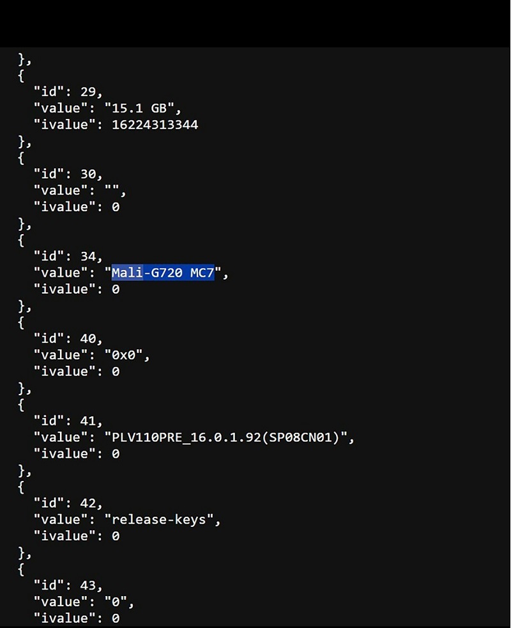Click the opening brace above id 41
Image resolution: width=511 pixels, height=628 pixels.
coord(22,405)
